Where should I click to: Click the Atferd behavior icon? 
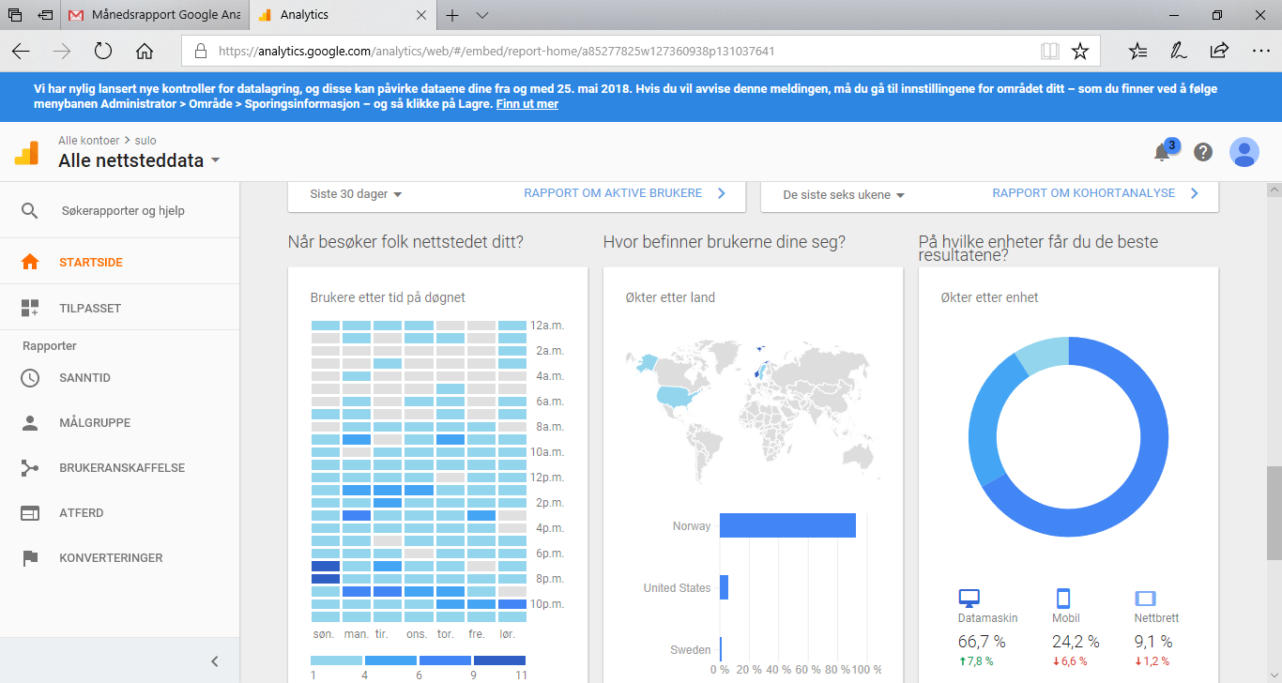click(30, 513)
